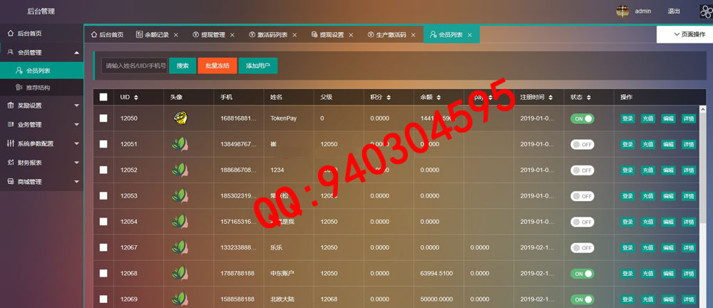Click 添加用户 button
The image size is (713, 308).
[257, 66]
